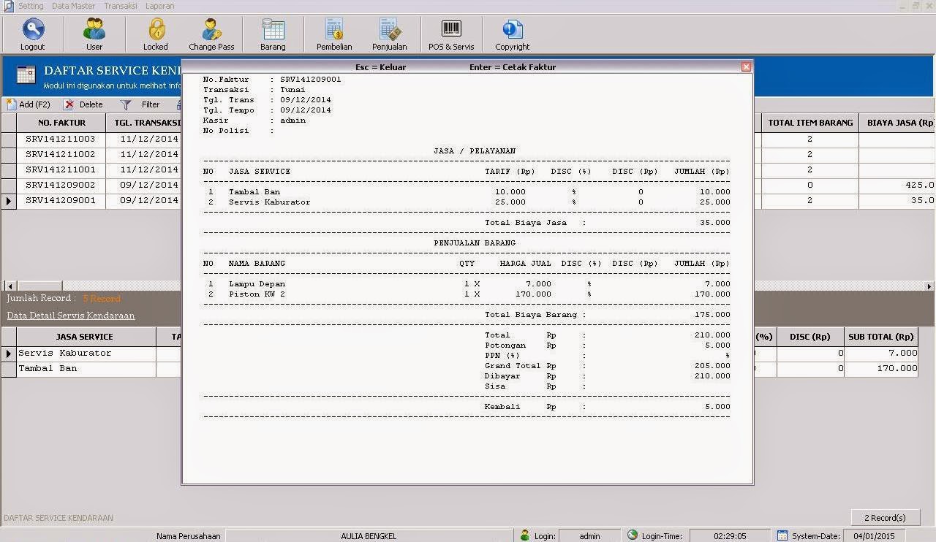Click the Locked padlock icon
The height and width of the screenshot is (542, 936).
pyautogui.click(x=155, y=34)
